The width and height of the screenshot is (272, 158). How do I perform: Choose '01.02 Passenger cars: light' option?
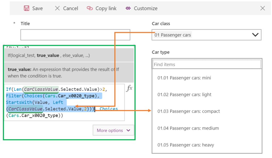[x=184, y=94]
